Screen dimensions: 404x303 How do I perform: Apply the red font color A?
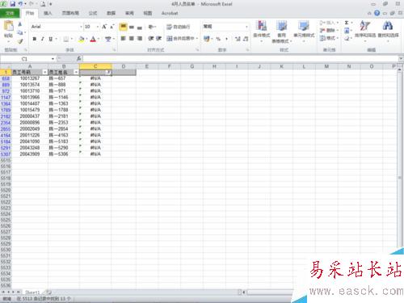(93, 39)
